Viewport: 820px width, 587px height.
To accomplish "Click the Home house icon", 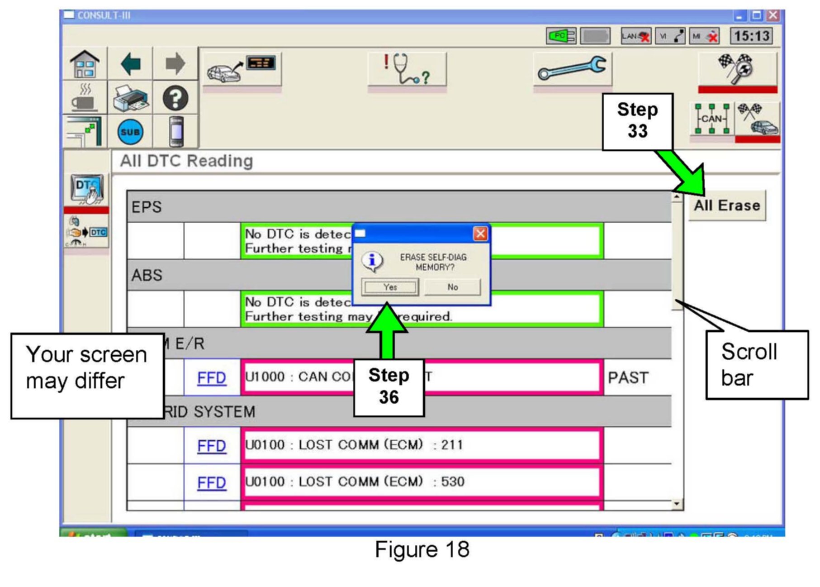I will point(85,64).
